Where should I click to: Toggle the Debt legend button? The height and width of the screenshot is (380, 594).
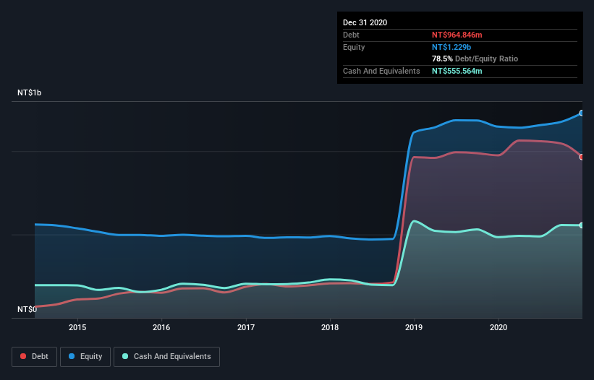35,357
